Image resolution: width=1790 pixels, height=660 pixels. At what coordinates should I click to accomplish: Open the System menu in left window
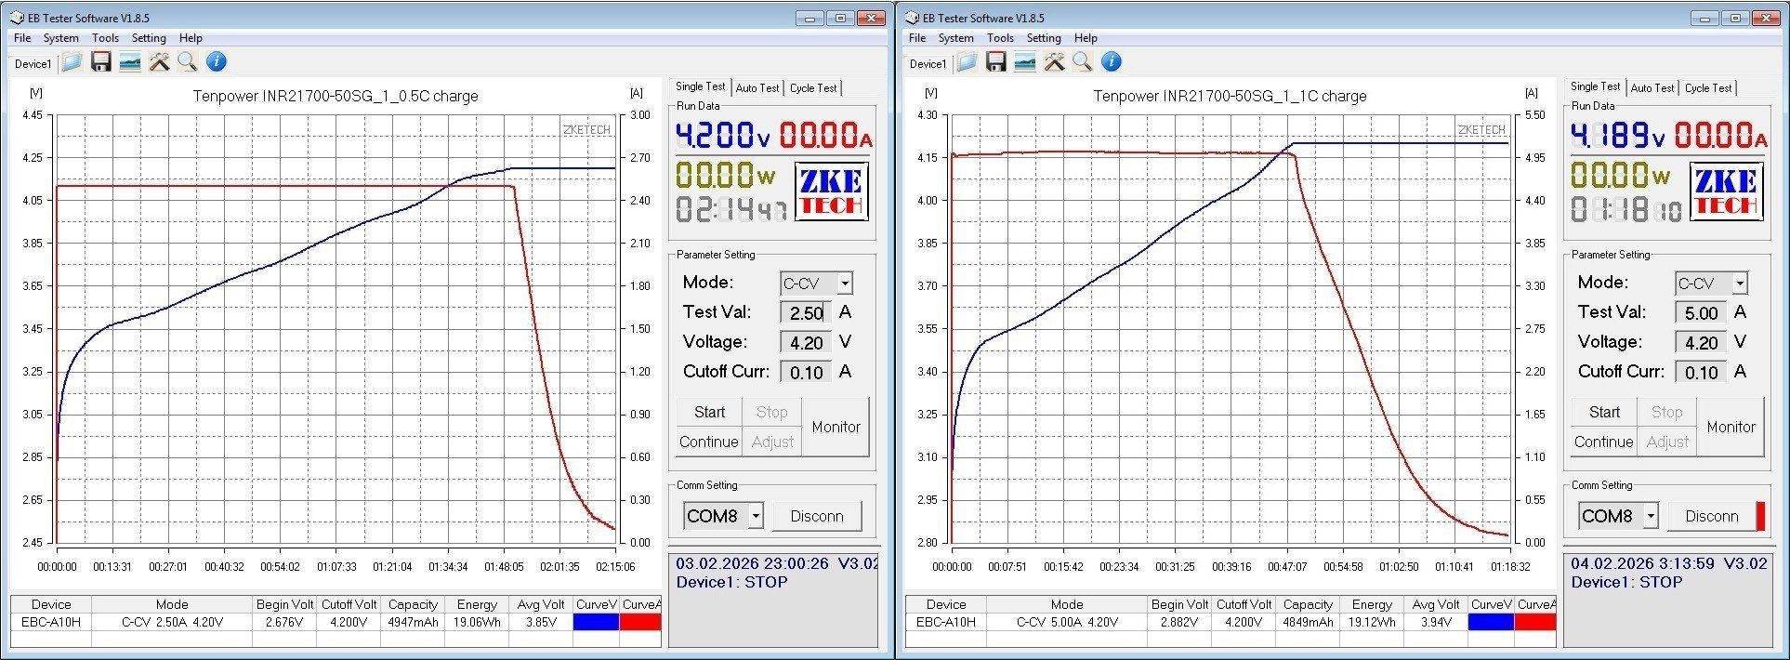pyautogui.click(x=61, y=38)
